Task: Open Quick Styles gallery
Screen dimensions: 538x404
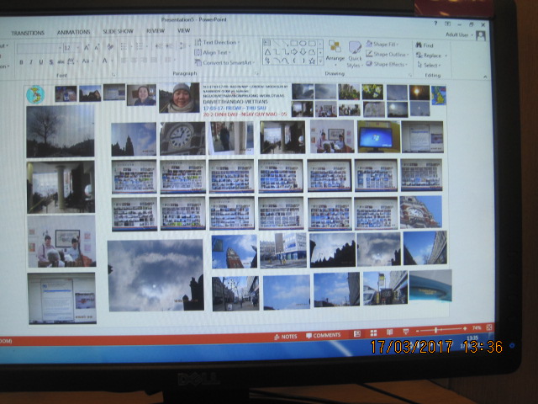Action: point(355,54)
